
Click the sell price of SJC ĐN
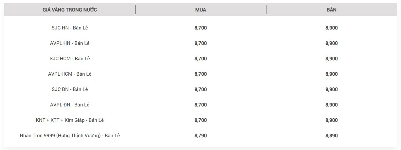click(x=332, y=89)
